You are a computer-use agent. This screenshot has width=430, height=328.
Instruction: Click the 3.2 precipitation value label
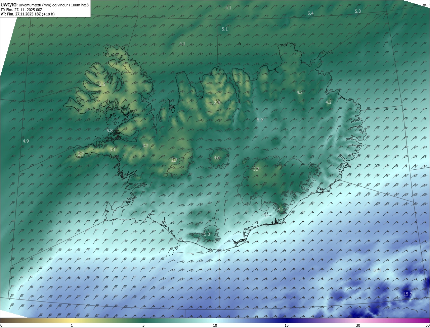pyautogui.click(x=145, y=146)
